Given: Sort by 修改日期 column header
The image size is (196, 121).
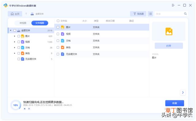Looking at the screenshot, I should point(110,21).
